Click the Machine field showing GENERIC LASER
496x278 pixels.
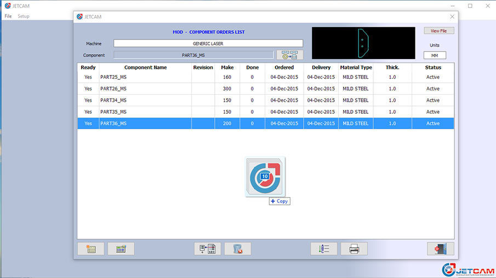208,43
